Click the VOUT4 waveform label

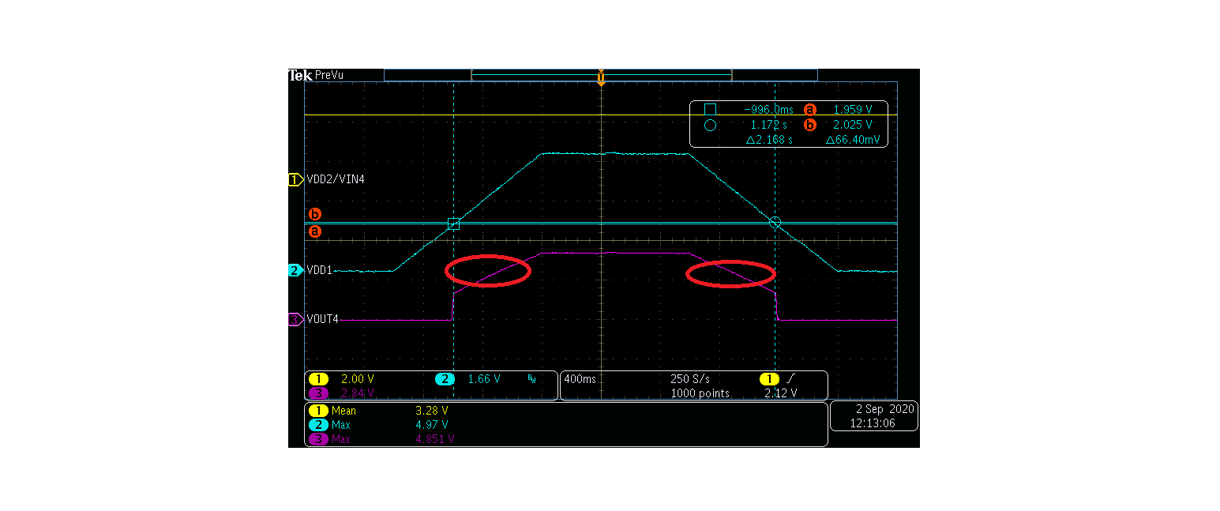tap(323, 320)
